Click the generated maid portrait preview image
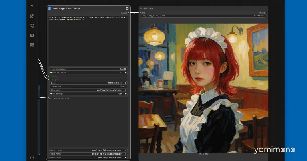Screen dimensions: 307x161 click(203, 88)
